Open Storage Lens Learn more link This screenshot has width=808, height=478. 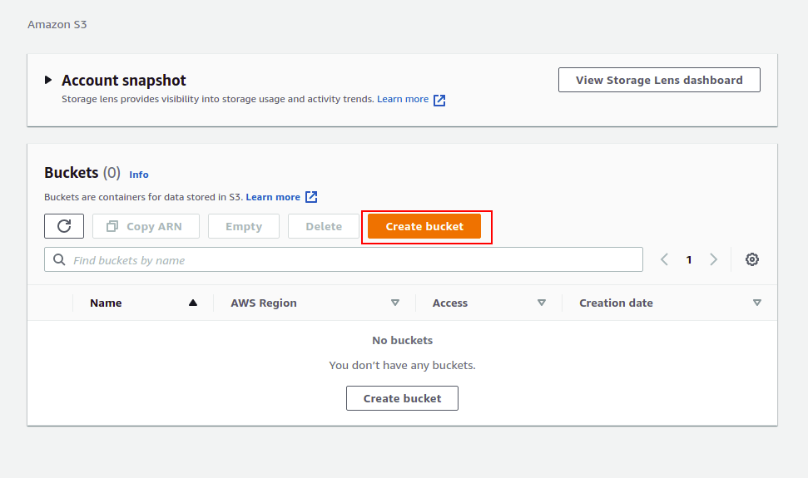[x=403, y=99]
